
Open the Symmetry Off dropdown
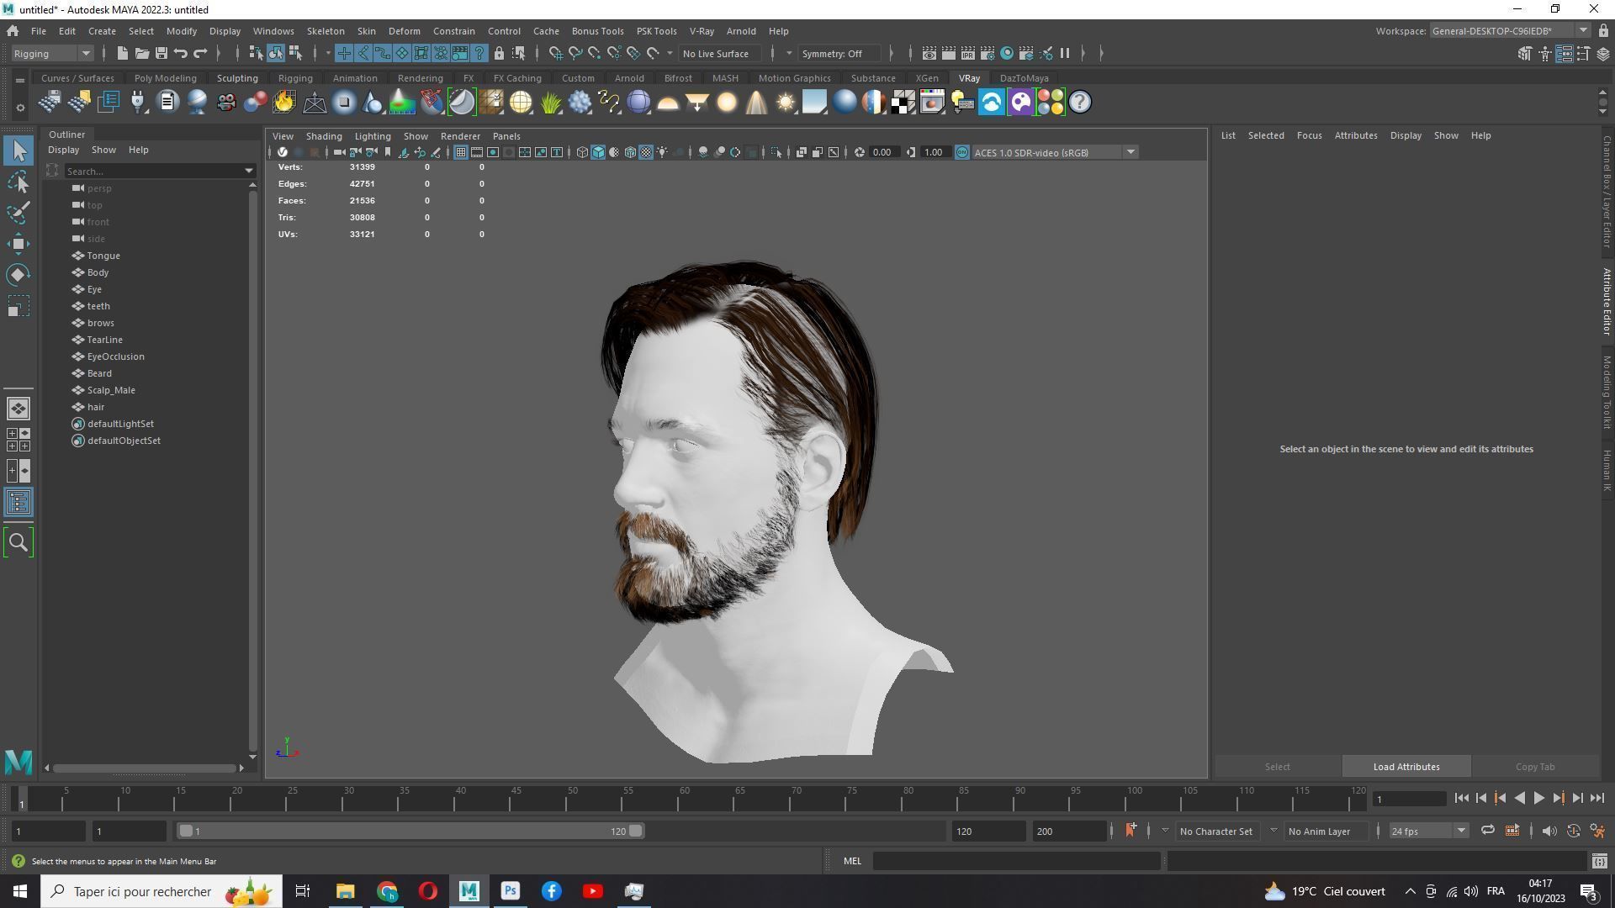click(x=839, y=54)
